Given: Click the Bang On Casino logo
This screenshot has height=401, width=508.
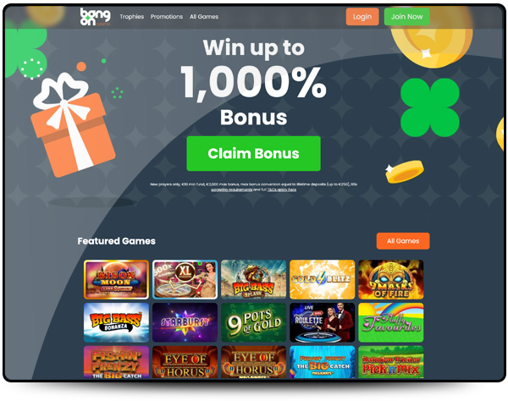Looking at the screenshot, I should (x=95, y=17).
